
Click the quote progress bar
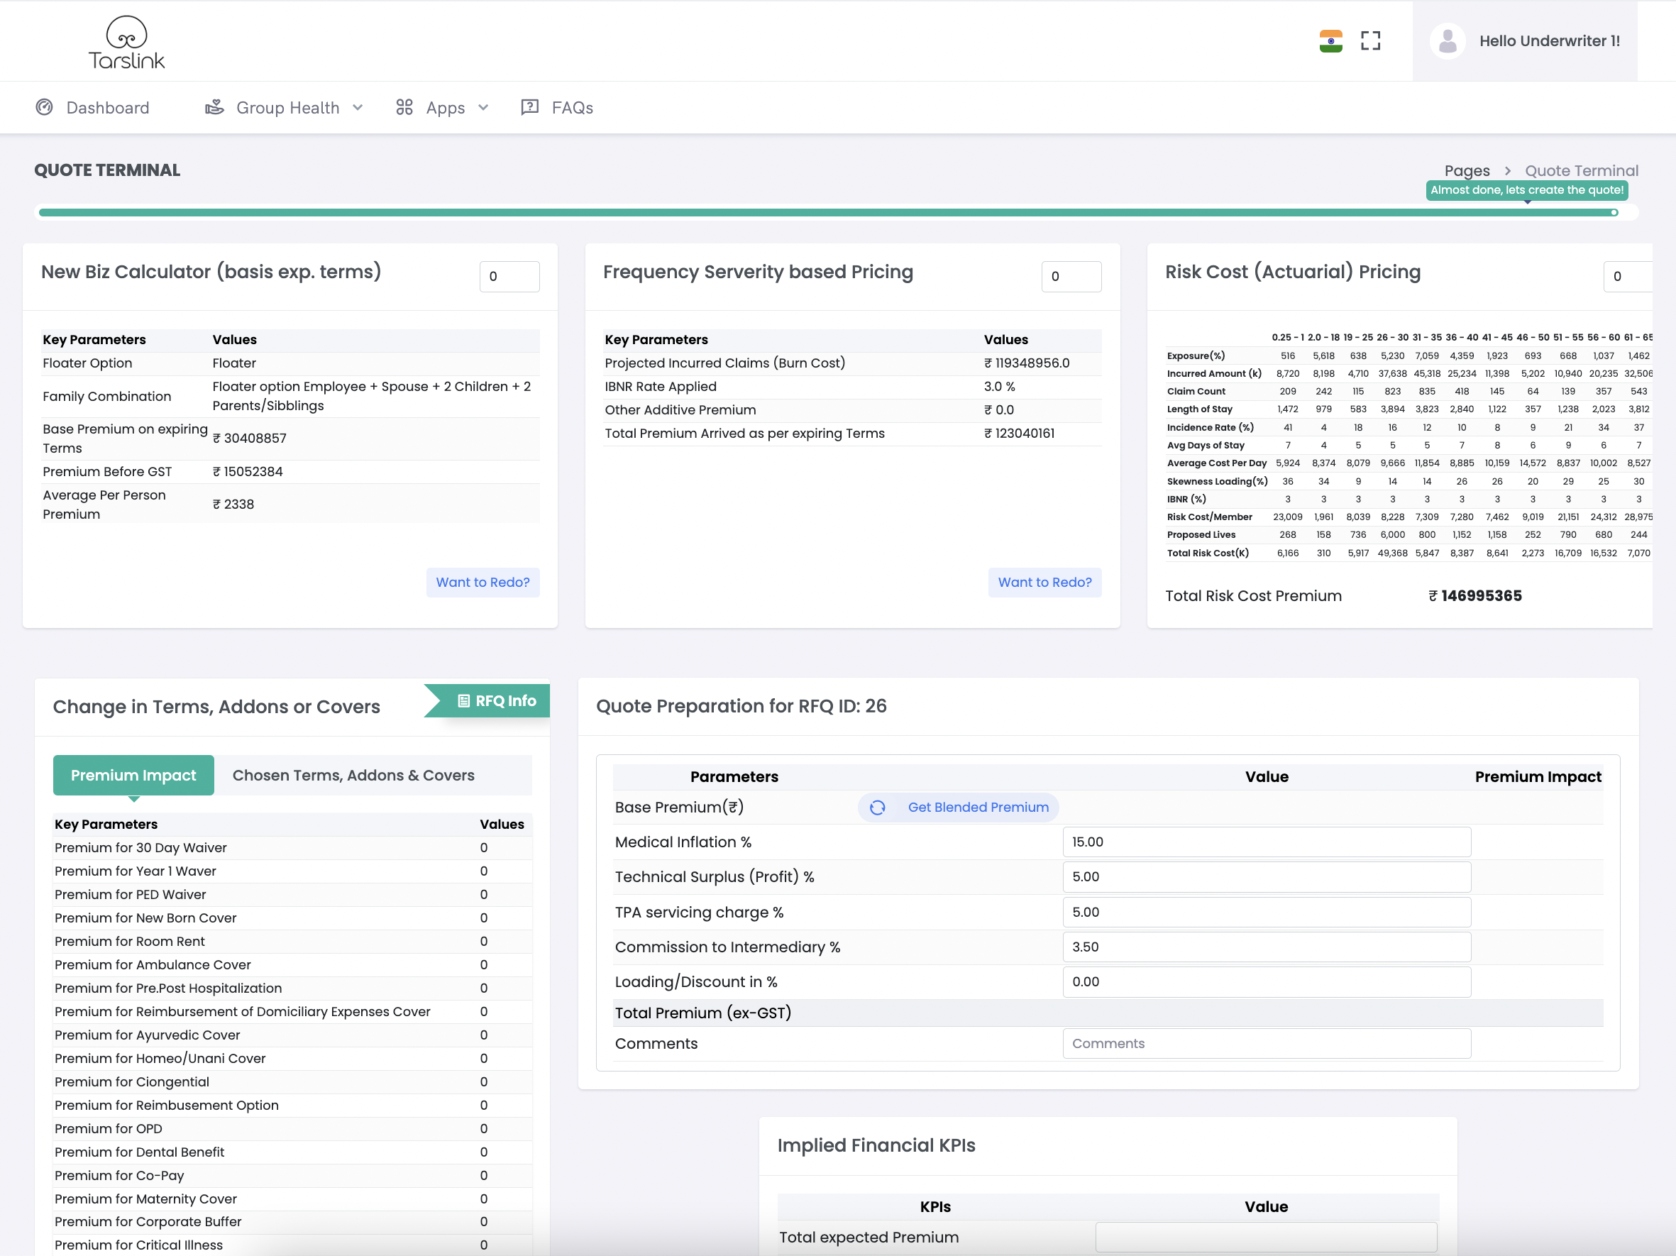(826, 213)
